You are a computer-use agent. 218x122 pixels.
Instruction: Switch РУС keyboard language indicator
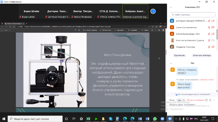(196, 119)
